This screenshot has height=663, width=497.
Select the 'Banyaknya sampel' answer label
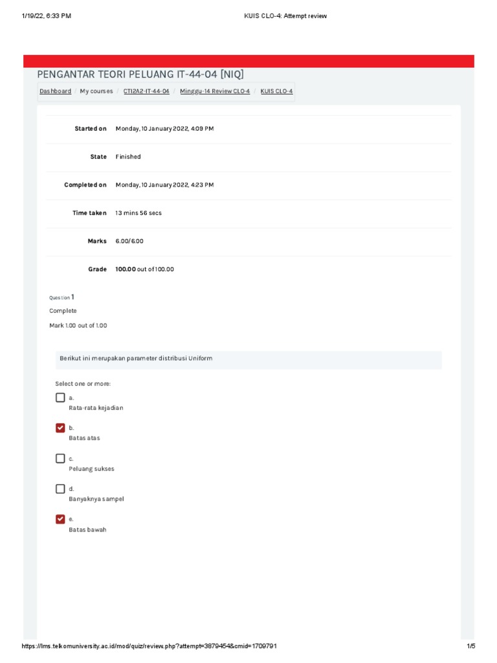point(96,499)
